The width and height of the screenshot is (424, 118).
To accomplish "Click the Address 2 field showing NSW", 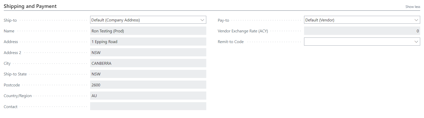I will coord(148,53).
